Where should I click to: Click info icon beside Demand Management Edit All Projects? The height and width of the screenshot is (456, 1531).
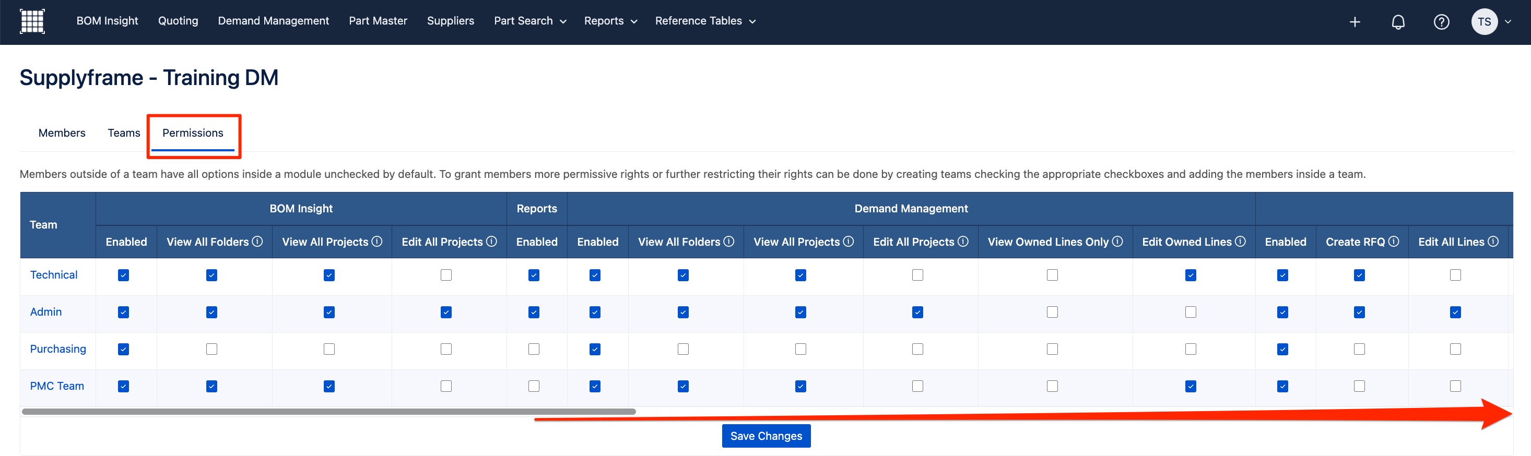(963, 242)
